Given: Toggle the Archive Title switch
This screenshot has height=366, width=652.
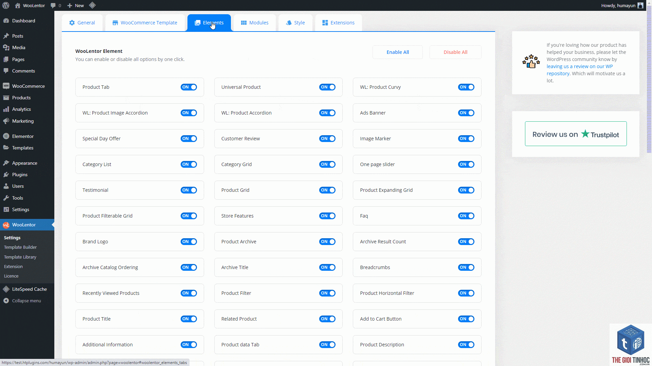Looking at the screenshot, I should (327, 267).
